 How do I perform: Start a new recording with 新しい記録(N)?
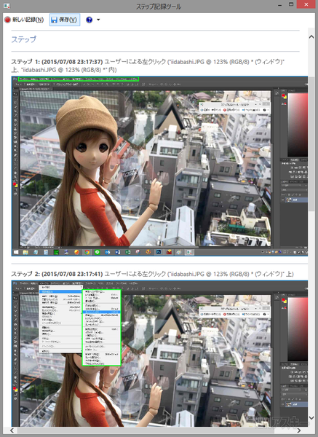(x=24, y=20)
